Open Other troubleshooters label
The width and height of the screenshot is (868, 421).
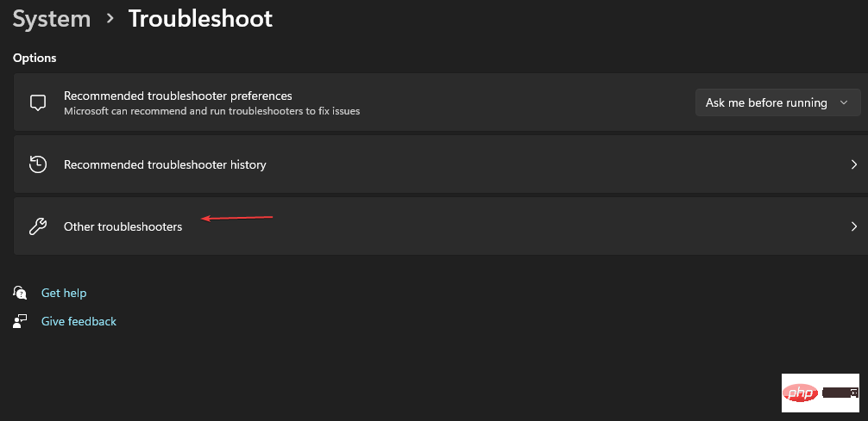[123, 226]
